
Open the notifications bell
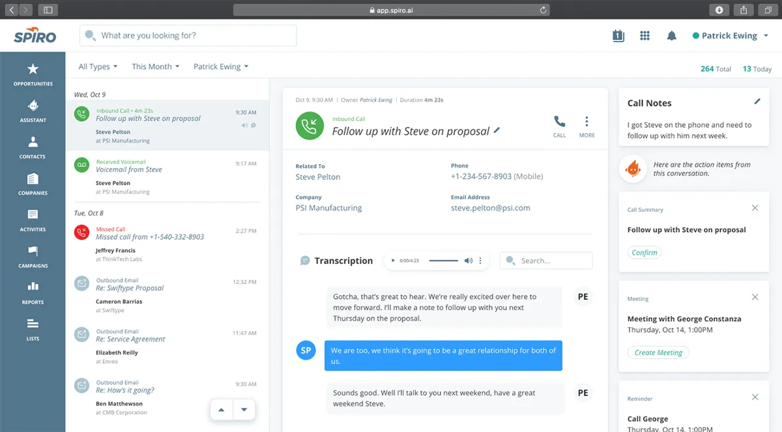671,36
